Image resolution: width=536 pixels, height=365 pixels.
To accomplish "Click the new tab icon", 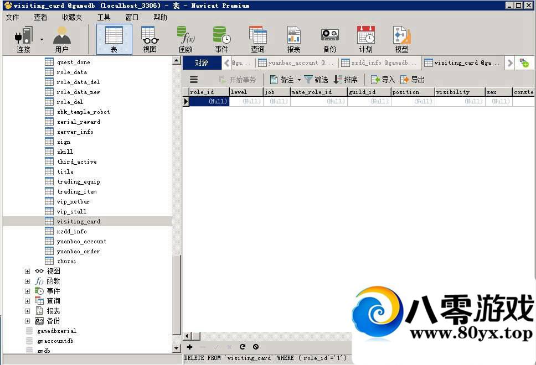I will click(524, 63).
